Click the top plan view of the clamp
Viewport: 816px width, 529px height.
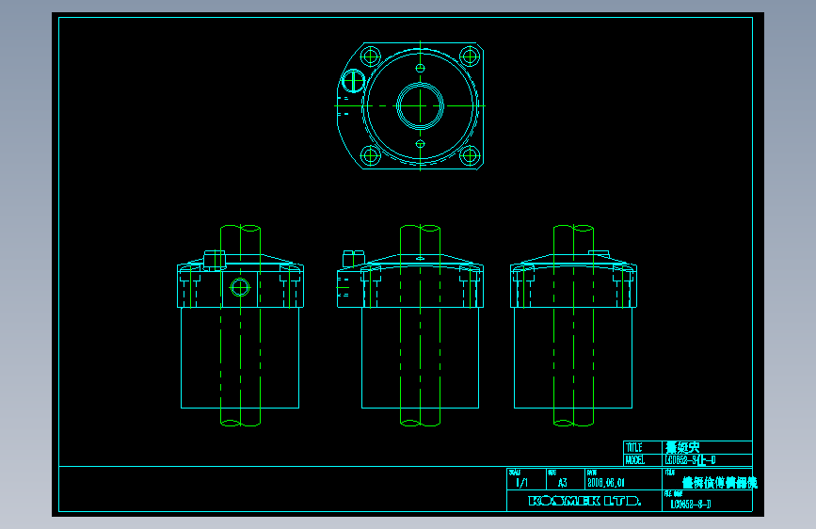[410, 105]
